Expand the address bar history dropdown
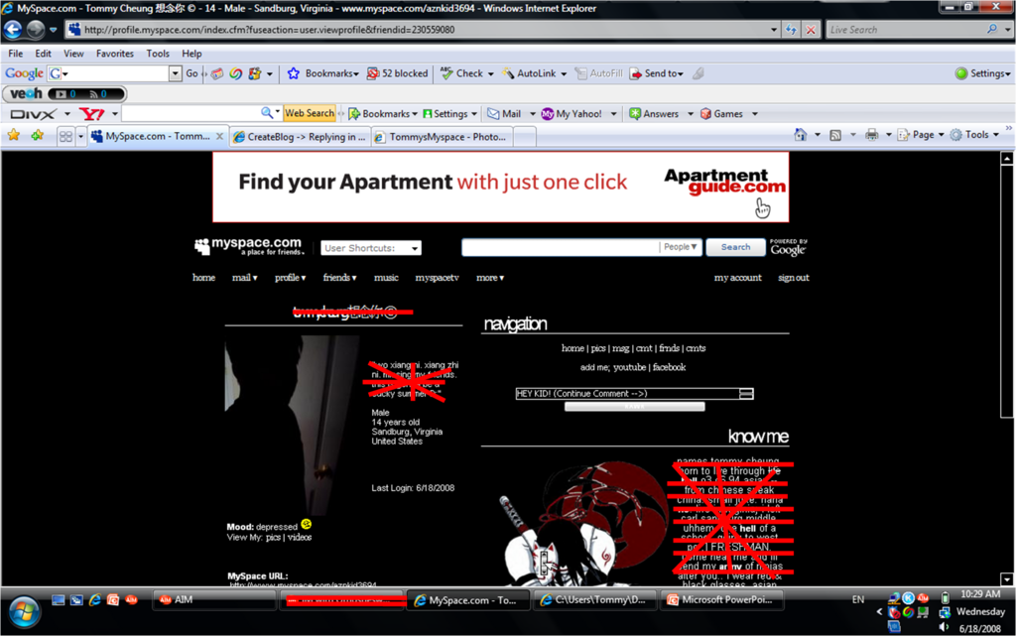Screen dimensions: 1016x636 pos(774,30)
